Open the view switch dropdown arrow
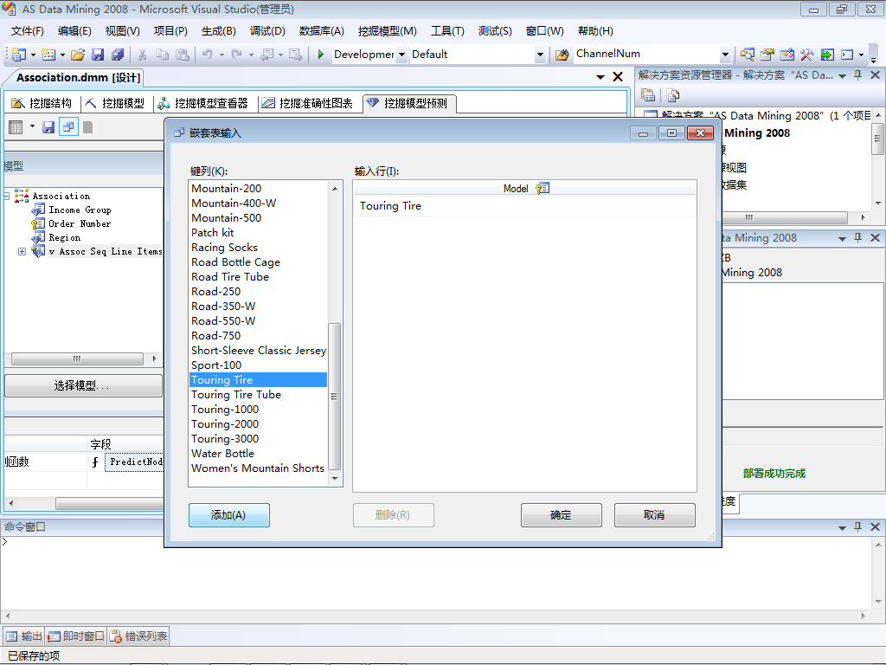The image size is (886, 665). pyautogui.click(x=32, y=126)
